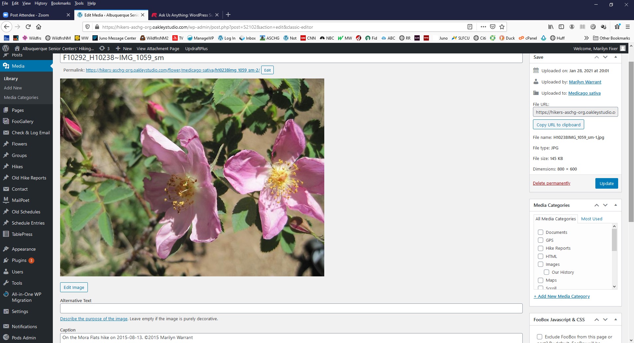Toggle Reader View icon in the address bar
634x343 pixels.
470,27
